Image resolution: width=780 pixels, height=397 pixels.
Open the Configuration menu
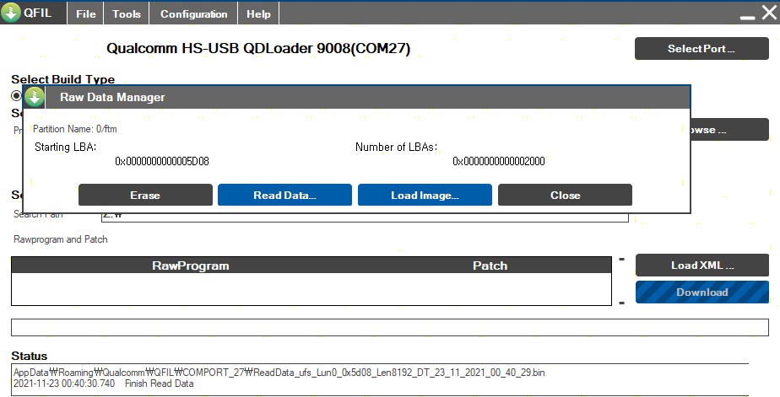(193, 14)
